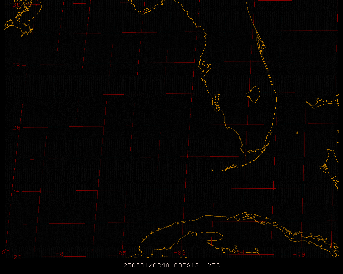Viewport: 343px width, 274px height.
Task: Click the latitude label 28
Action: pyautogui.click(x=16, y=65)
